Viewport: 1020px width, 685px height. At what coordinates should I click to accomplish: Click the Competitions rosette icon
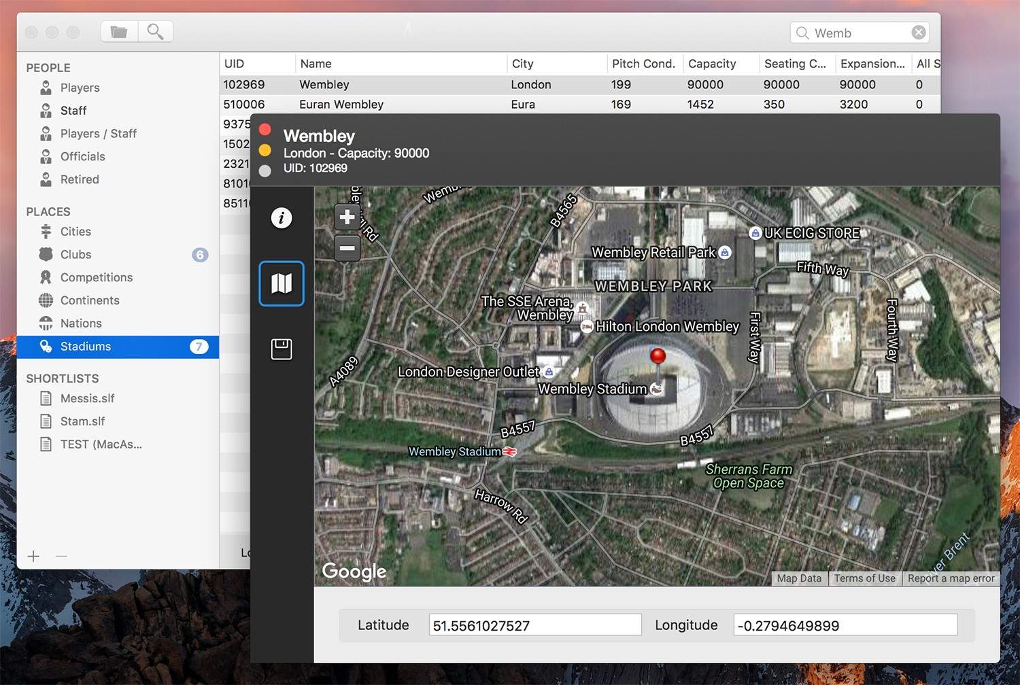[46, 277]
